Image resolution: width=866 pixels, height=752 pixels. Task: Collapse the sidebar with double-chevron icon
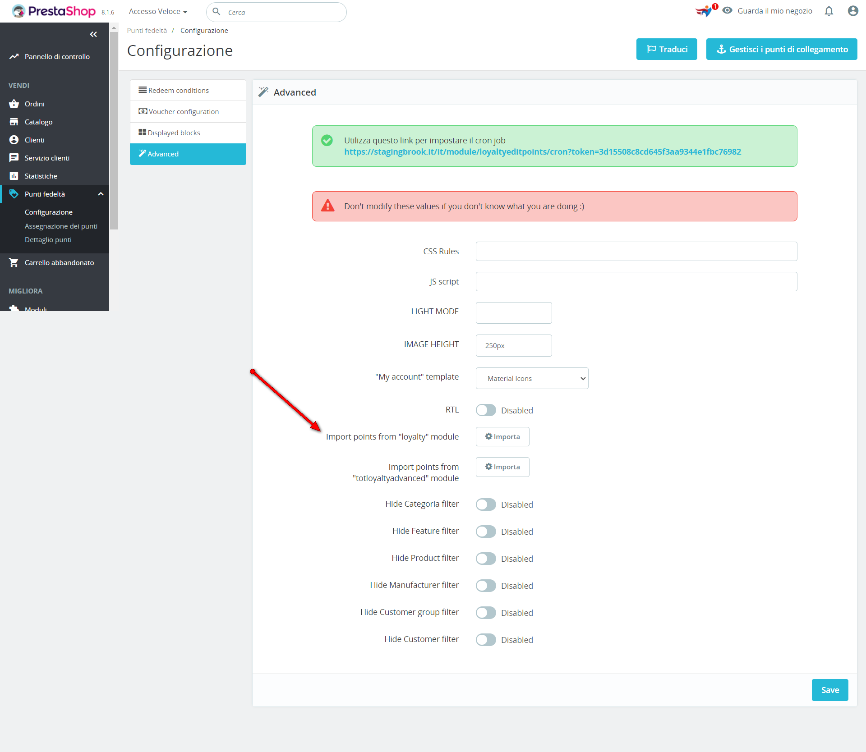pos(93,34)
